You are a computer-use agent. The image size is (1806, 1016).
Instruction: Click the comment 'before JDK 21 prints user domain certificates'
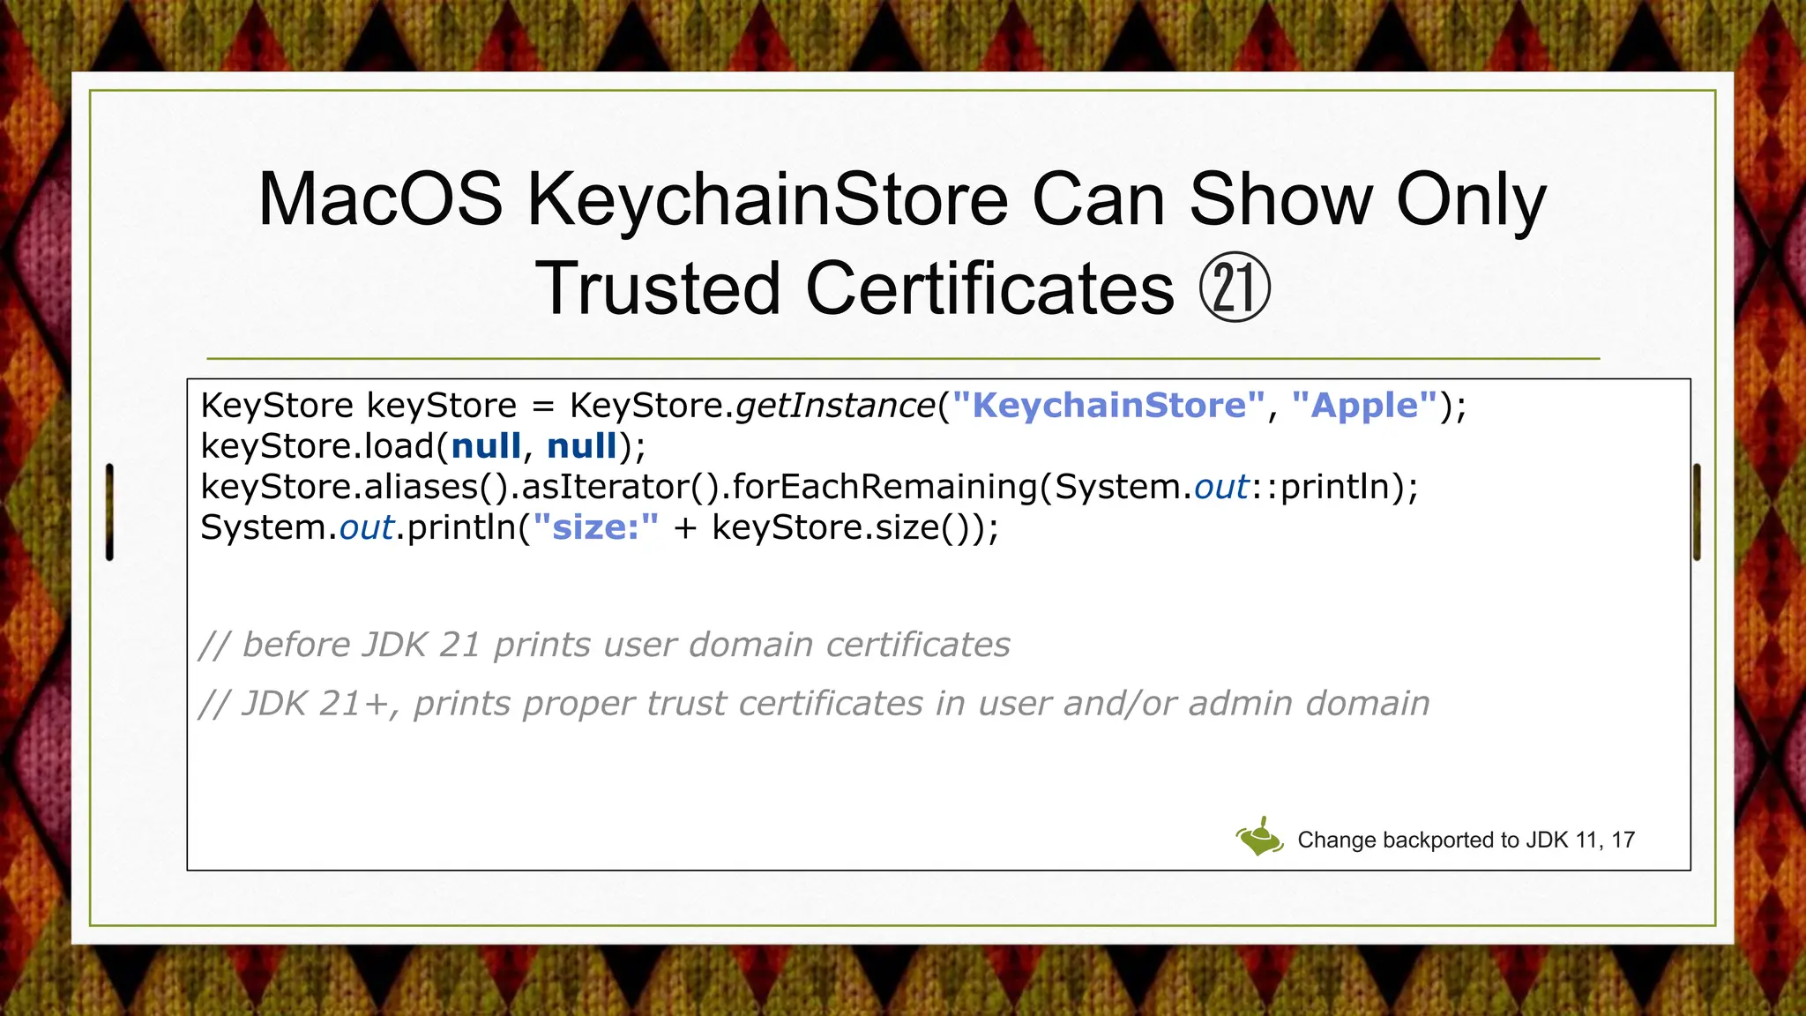click(x=605, y=645)
